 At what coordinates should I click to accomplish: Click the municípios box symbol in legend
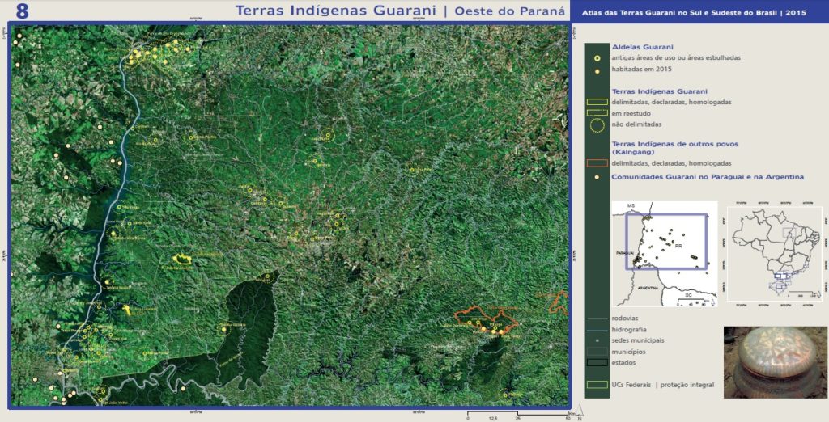click(x=597, y=352)
